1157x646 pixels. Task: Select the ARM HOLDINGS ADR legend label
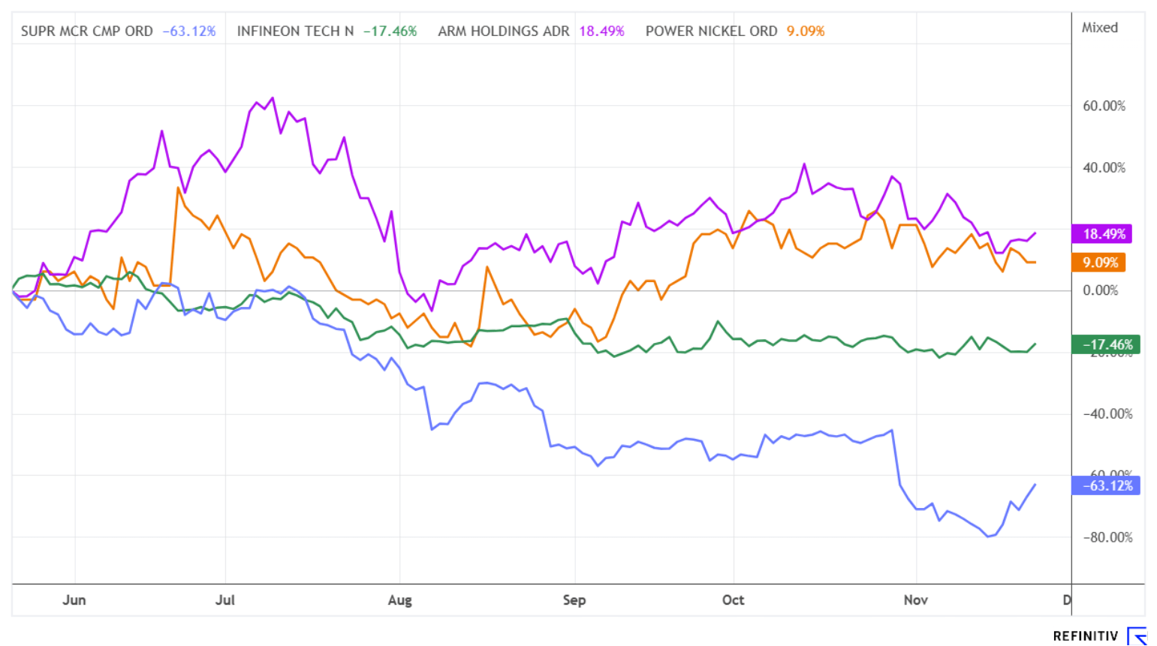pyautogui.click(x=503, y=32)
